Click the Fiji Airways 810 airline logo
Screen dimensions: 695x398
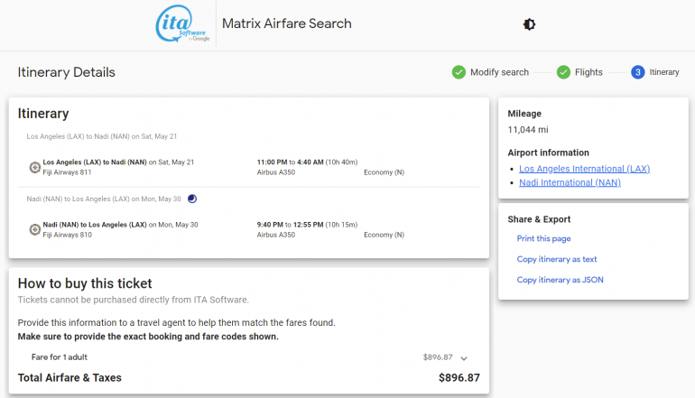34,229
